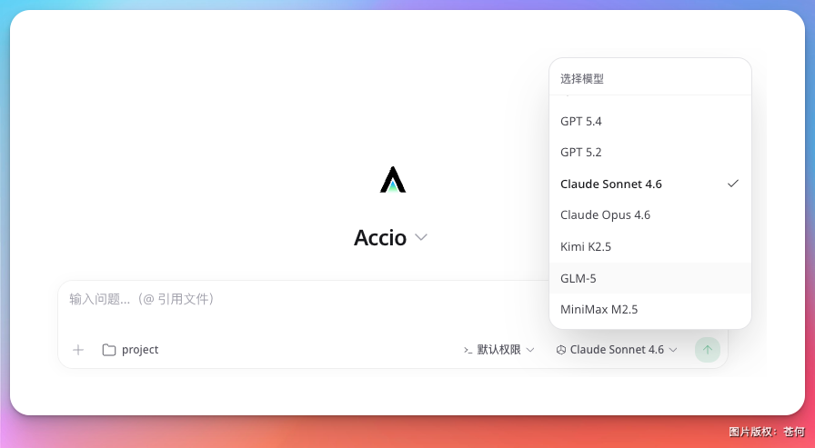Screen dimensions: 815x448
Task: Pick the Kimi K2.5 model
Action: [649, 246]
